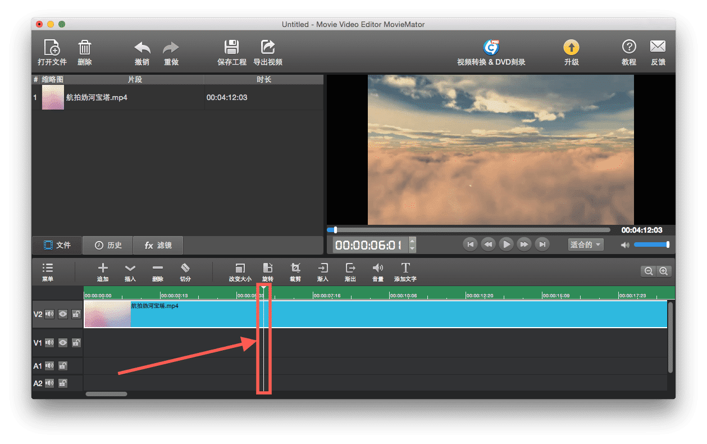
Task: Open the 教程 tutorial help icon
Action: [x=629, y=47]
